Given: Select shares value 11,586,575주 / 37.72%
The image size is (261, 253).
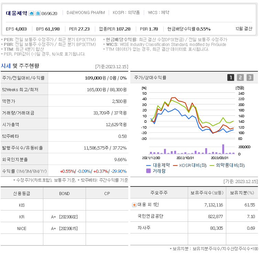Looking at the screenshot, I should [x=105, y=148].
